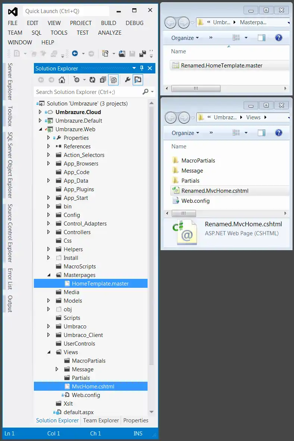Click the Views breadcrumb segment in the address bar
This screenshot has height=441, width=294.
coord(253,117)
